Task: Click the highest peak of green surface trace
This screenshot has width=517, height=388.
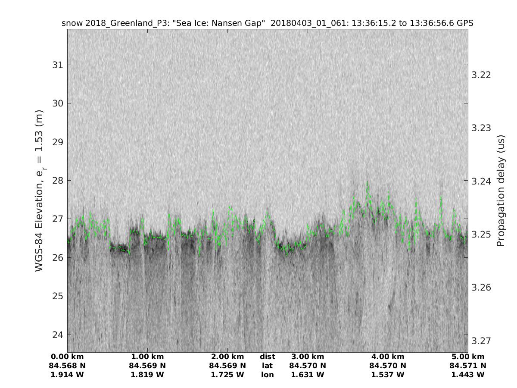Action: coord(367,182)
